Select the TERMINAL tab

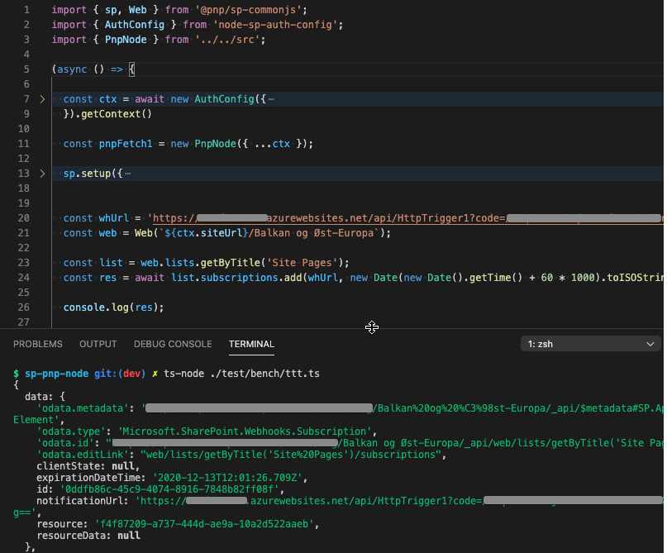coord(251,344)
